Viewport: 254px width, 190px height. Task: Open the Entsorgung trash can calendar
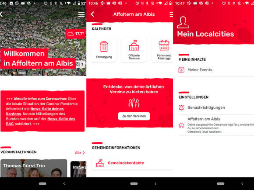click(104, 50)
